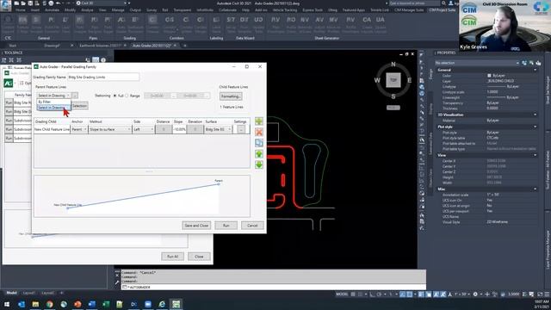
Task: Add a new grading child row
Action: click(259, 121)
